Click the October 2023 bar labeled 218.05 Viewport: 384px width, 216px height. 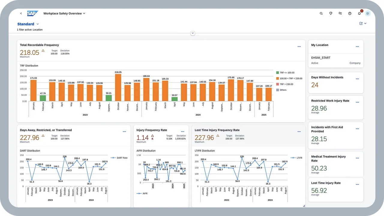coord(118,88)
